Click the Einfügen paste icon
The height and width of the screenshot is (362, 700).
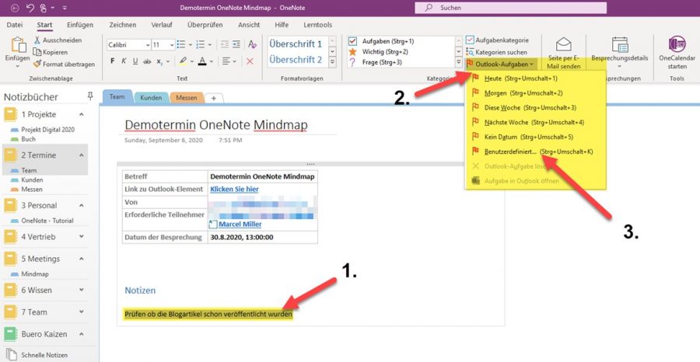coord(19,45)
